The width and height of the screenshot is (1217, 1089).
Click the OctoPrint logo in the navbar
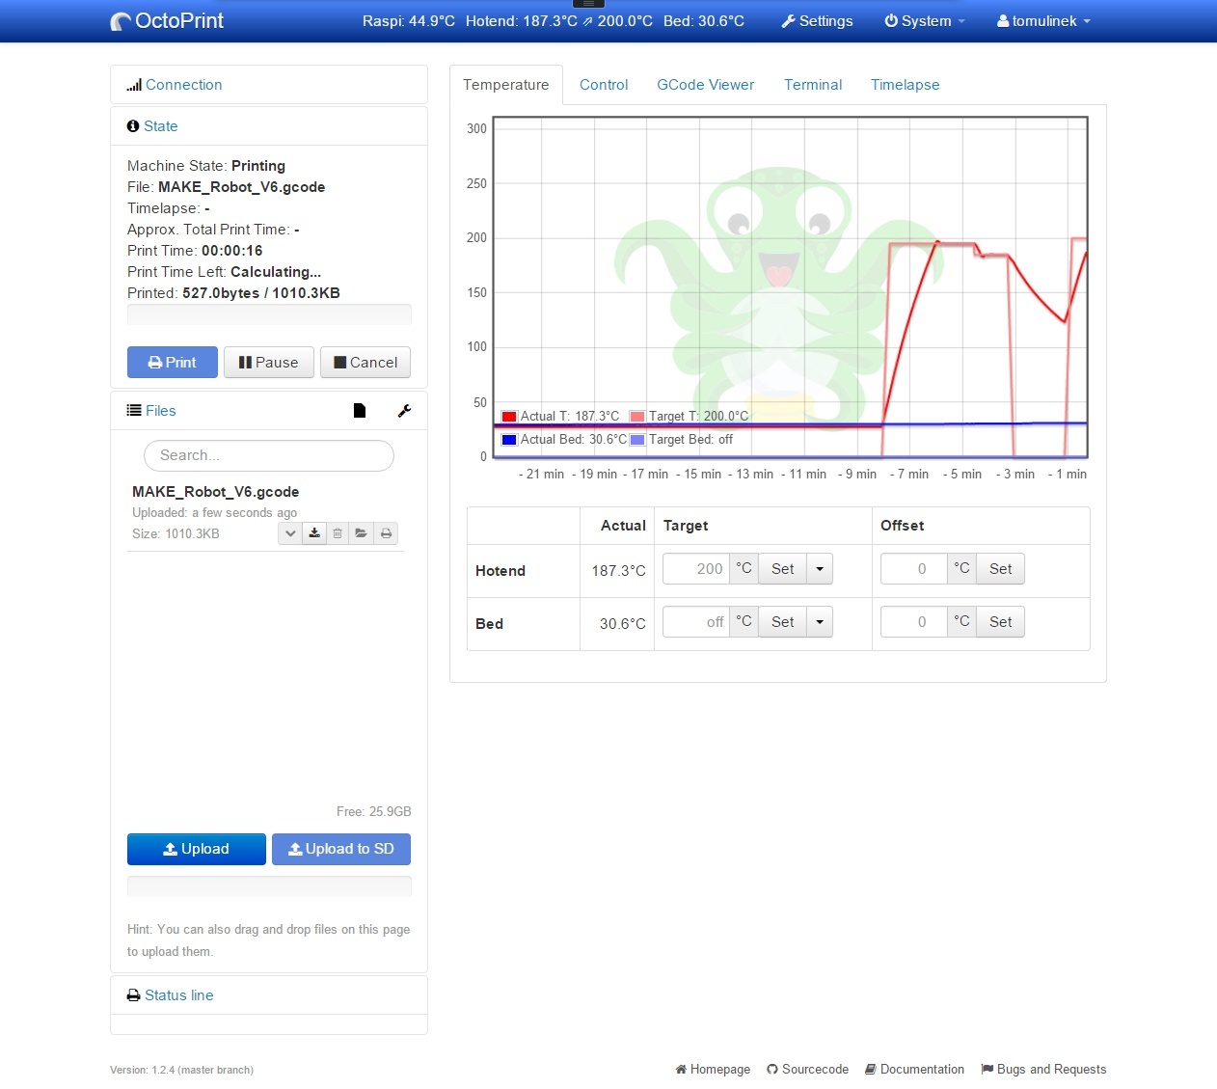pos(168,21)
